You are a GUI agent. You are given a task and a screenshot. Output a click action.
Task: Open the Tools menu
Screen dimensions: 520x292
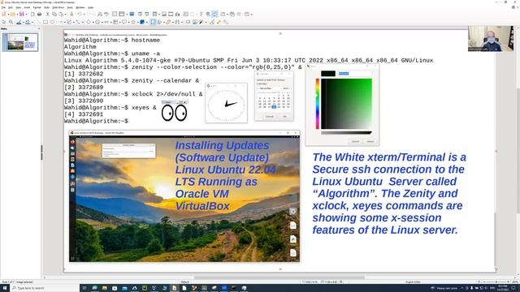[70, 7]
